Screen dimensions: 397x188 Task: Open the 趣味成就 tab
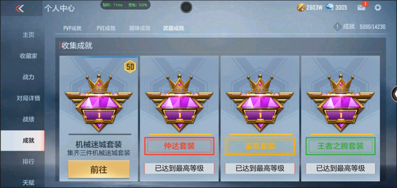tap(140, 28)
